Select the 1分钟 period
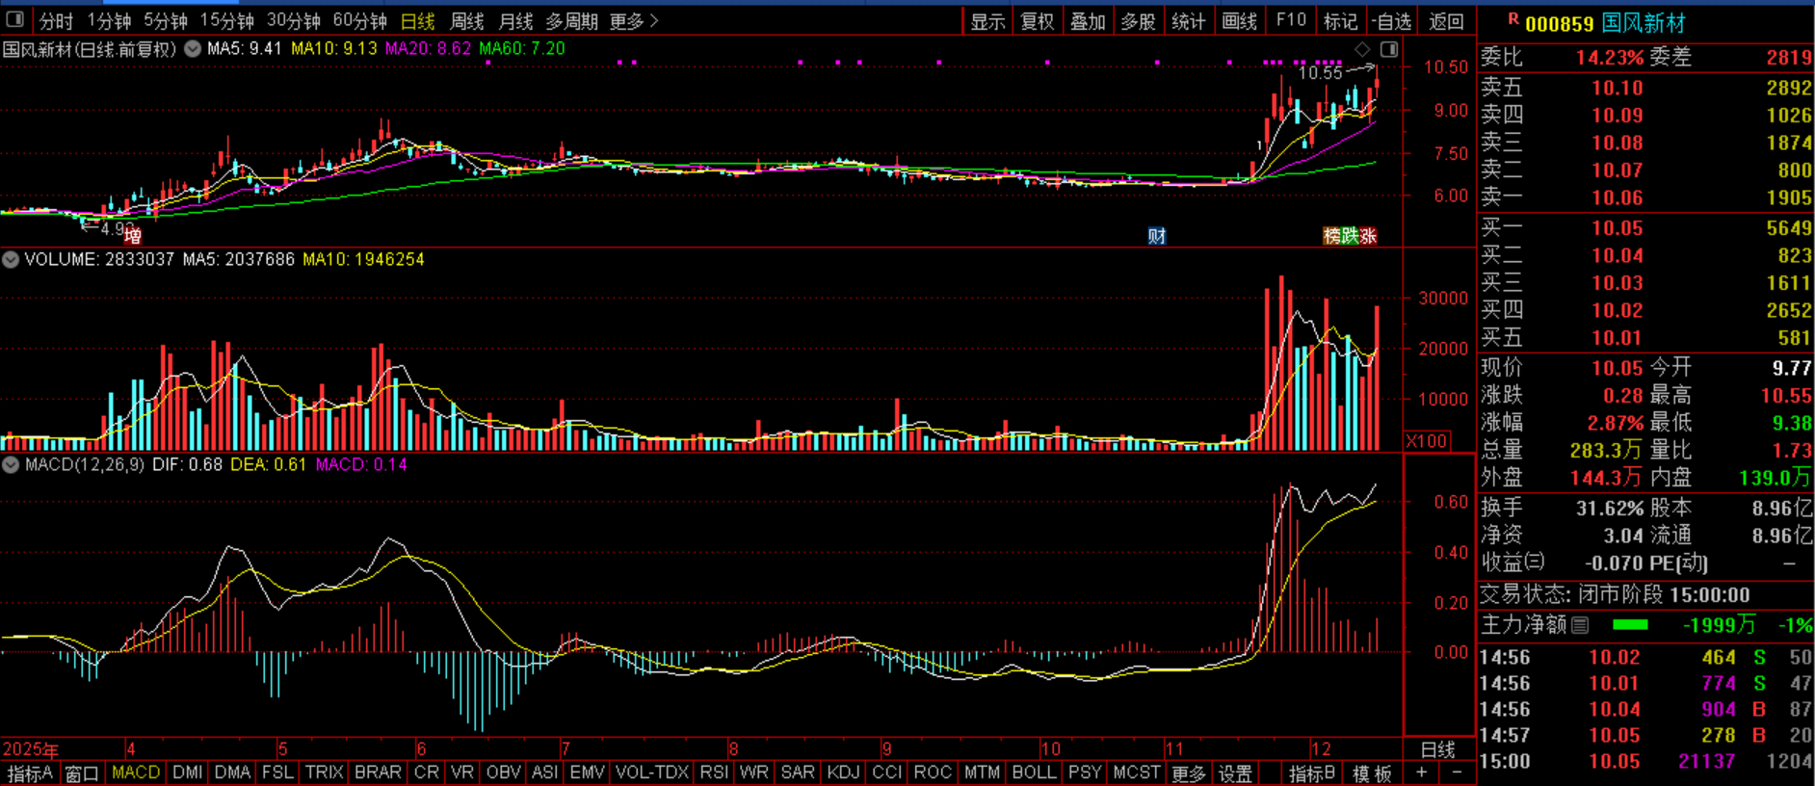Image resolution: width=1815 pixels, height=786 pixels. point(109,20)
